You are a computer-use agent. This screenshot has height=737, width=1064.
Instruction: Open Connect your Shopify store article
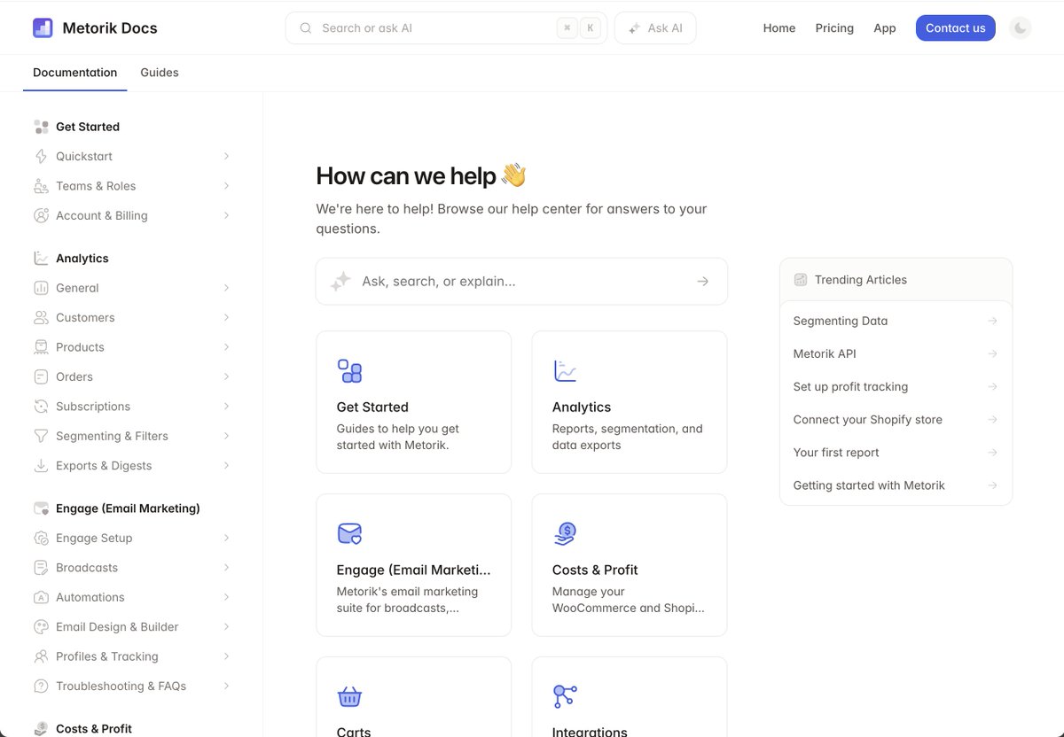point(896,420)
